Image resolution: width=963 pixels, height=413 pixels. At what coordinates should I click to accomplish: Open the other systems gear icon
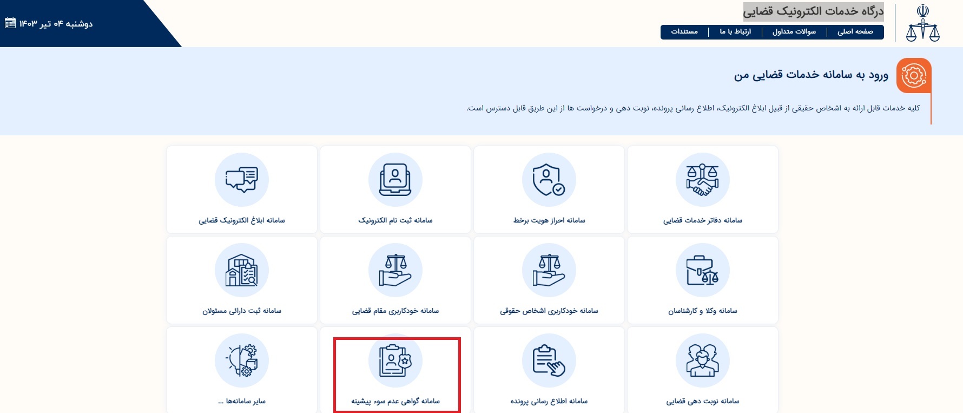point(241,360)
